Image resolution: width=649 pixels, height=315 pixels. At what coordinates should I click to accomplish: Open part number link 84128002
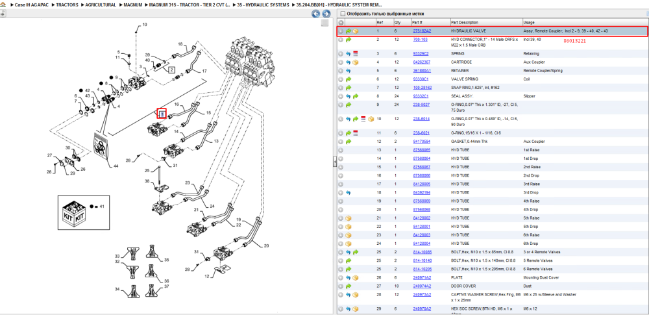(x=422, y=218)
